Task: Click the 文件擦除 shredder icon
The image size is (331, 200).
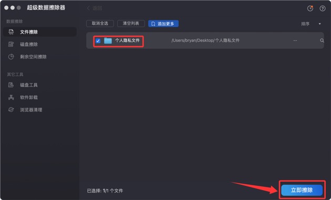Action: [11, 32]
